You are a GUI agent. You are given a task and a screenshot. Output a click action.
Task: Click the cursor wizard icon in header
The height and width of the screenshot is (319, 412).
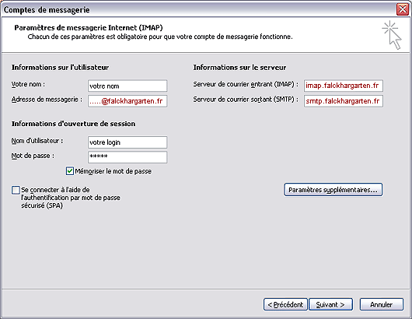pos(392,35)
